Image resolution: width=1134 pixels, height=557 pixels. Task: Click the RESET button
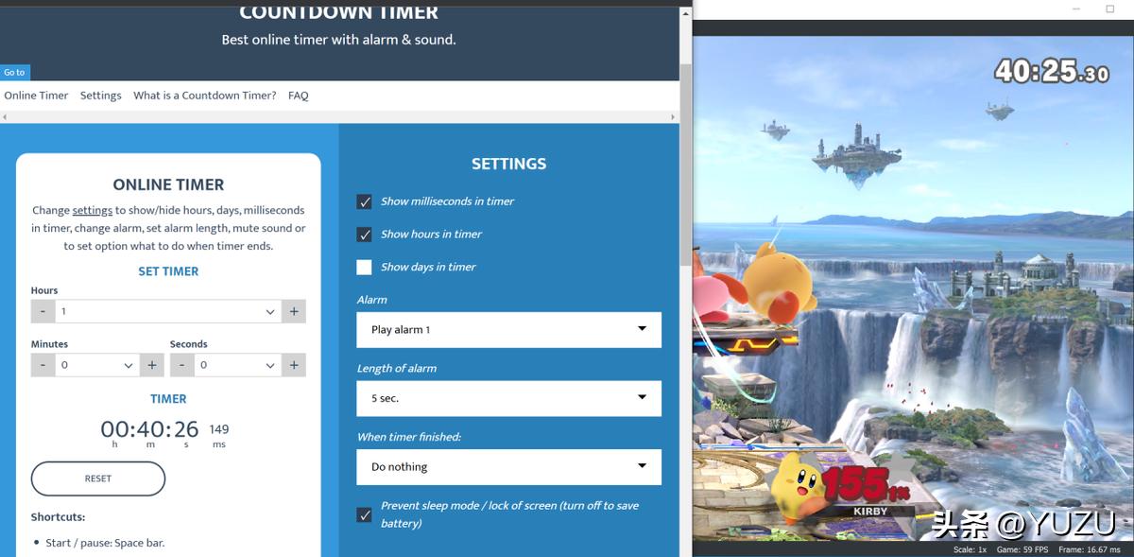98,479
